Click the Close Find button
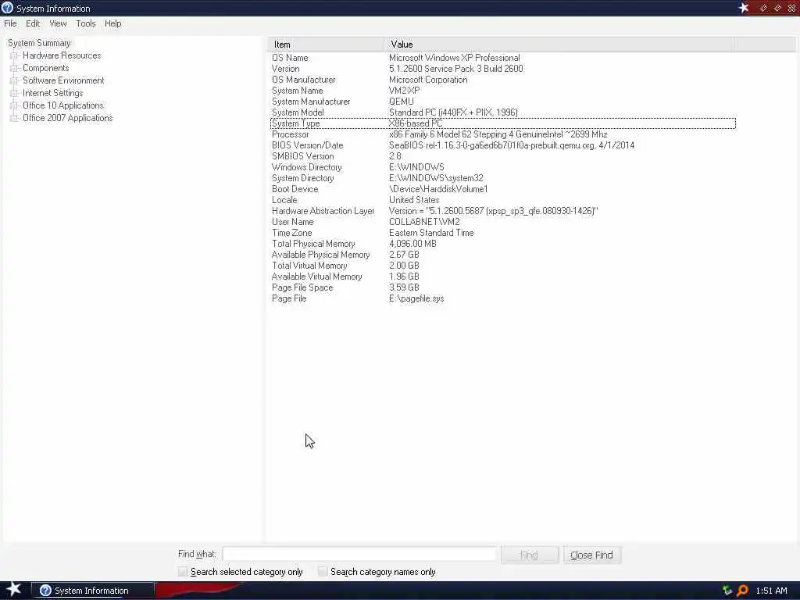 pos(592,555)
